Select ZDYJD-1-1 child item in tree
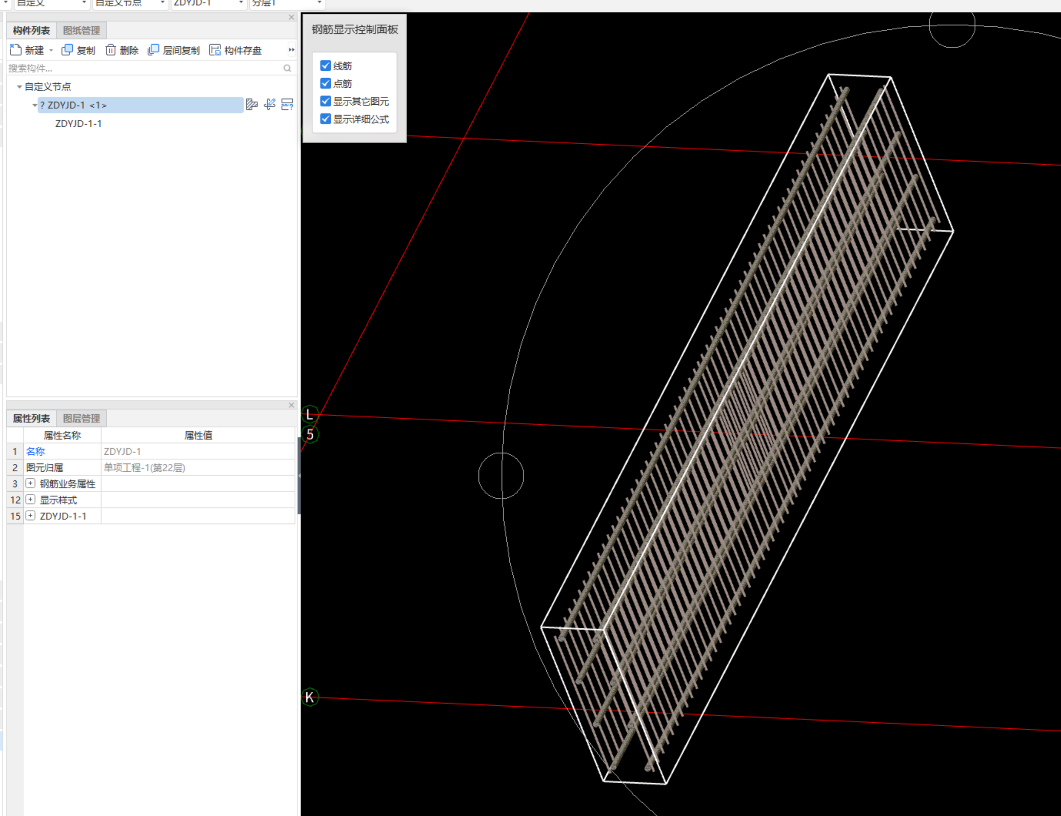The height and width of the screenshot is (816, 1061). pos(78,124)
